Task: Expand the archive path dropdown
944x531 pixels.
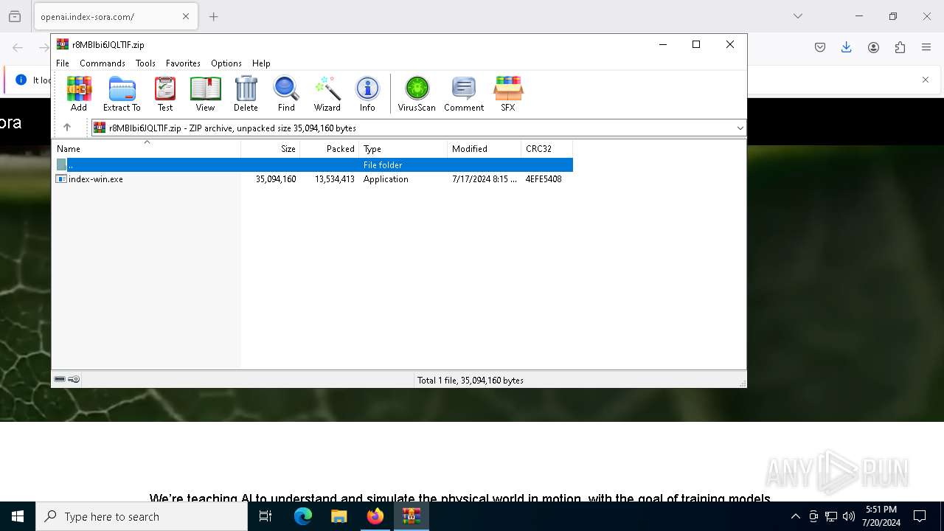Action: (x=740, y=128)
